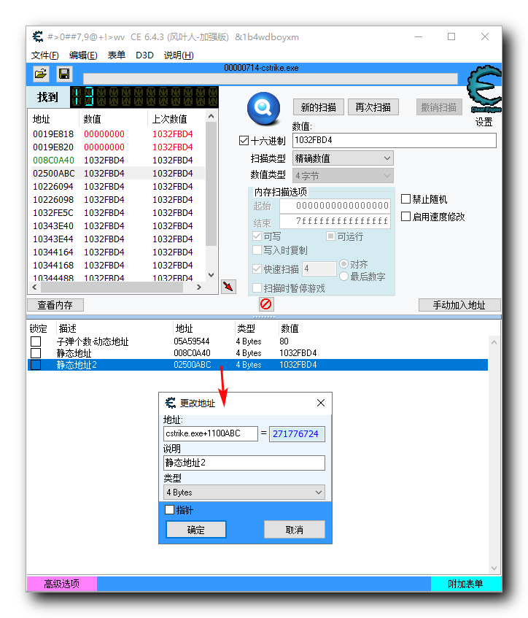Click 附加表单 in status bar
Screen dimensions: 528x618
coord(466,584)
